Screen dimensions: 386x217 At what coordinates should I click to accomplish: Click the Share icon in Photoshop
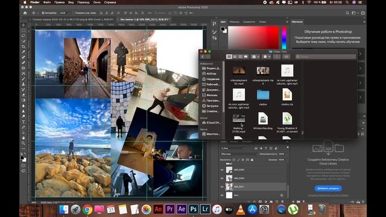[x=363, y=13]
